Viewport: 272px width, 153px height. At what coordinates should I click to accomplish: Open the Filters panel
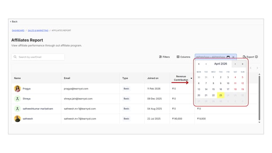click(x=164, y=57)
